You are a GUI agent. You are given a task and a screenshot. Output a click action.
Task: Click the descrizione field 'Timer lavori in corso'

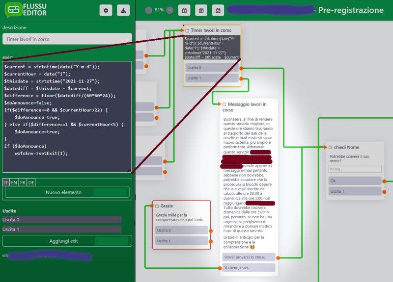pyautogui.click(x=67, y=39)
